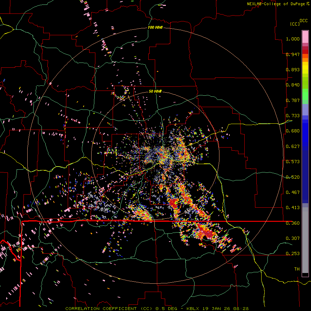
Task: Click the 0.893 scale value
Action: point(293,69)
